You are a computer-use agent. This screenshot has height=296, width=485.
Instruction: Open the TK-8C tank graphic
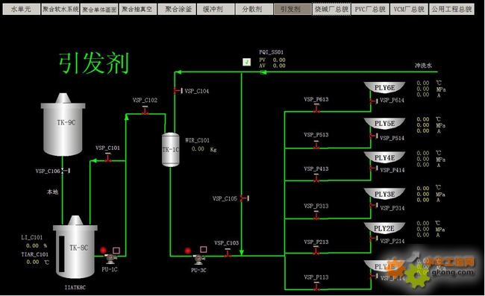(75, 248)
